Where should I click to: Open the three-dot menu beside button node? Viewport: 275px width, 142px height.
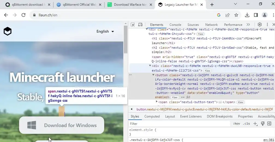click(130, 75)
